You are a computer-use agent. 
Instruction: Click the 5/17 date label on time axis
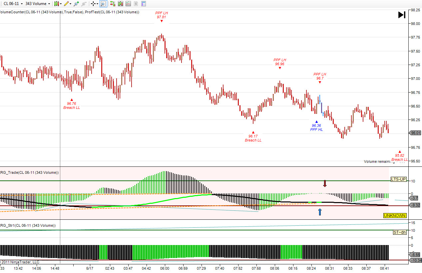click(x=90, y=268)
